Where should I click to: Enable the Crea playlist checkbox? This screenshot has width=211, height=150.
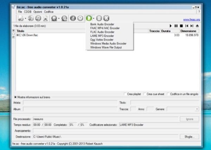[x=126, y=94]
